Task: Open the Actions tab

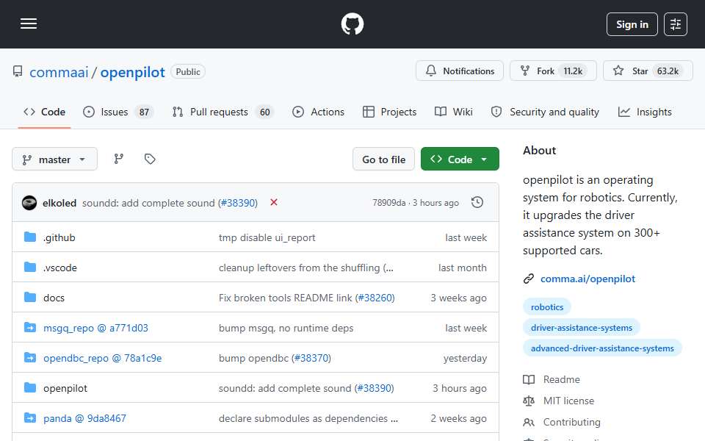Action: [x=318, y=112]
